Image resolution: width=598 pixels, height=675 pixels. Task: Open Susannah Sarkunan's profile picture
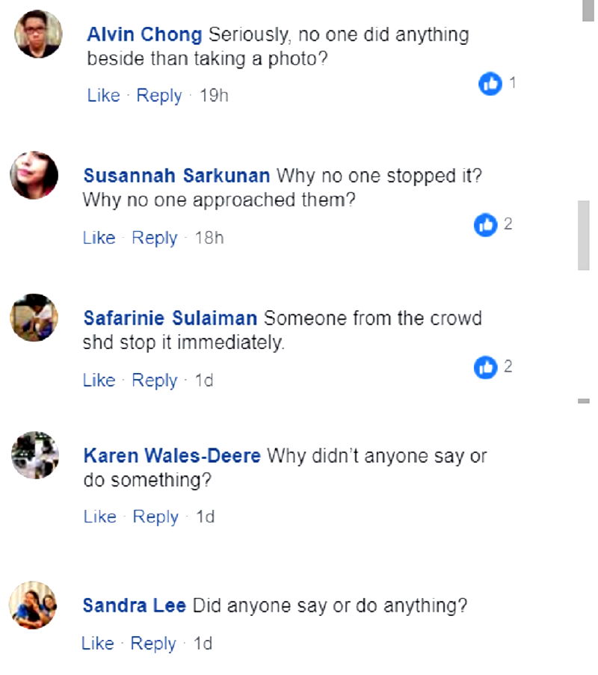(x=34, y=176)
